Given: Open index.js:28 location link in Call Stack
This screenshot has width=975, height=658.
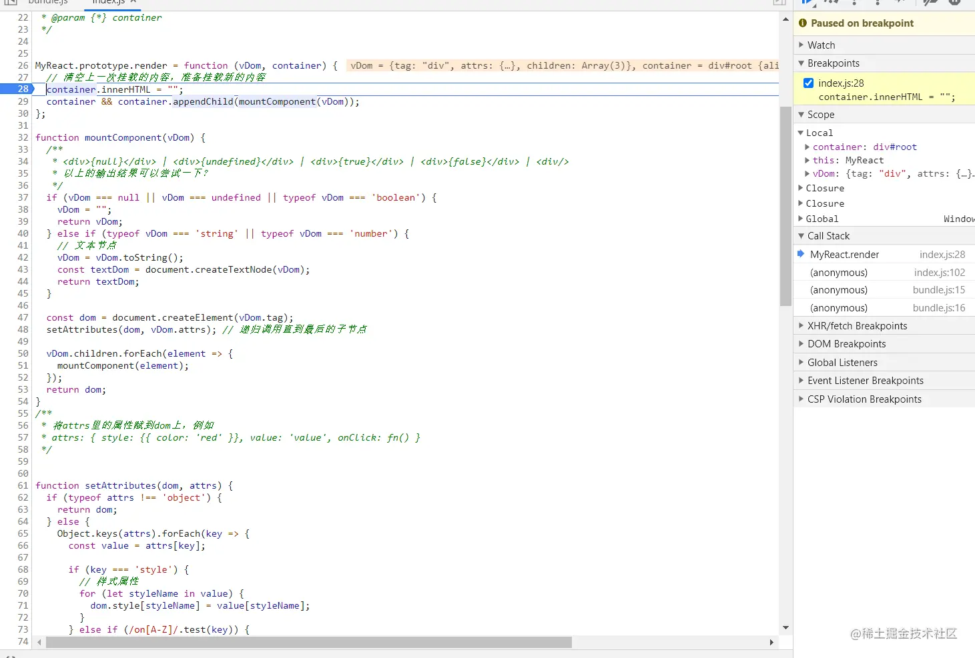Looking at the screenshot, I should pos(942,255).
